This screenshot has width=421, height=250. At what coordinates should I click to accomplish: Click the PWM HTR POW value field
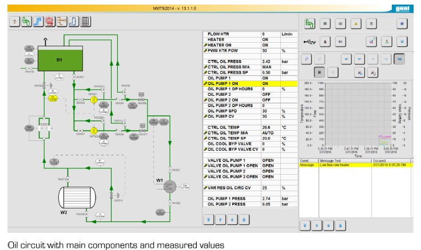(x=270, y=51)
